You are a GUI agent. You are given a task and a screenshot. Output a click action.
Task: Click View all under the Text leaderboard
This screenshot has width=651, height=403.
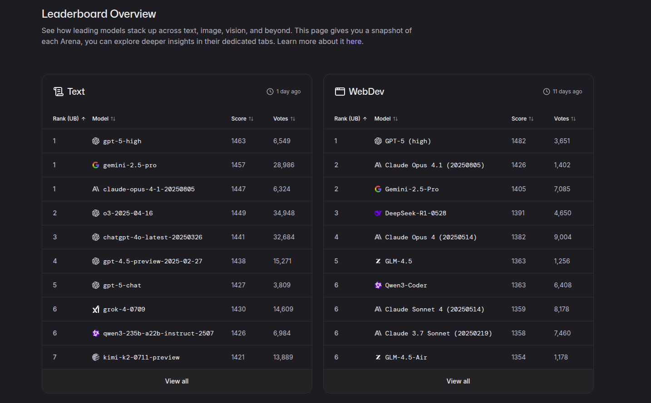(x=177, y=381)
